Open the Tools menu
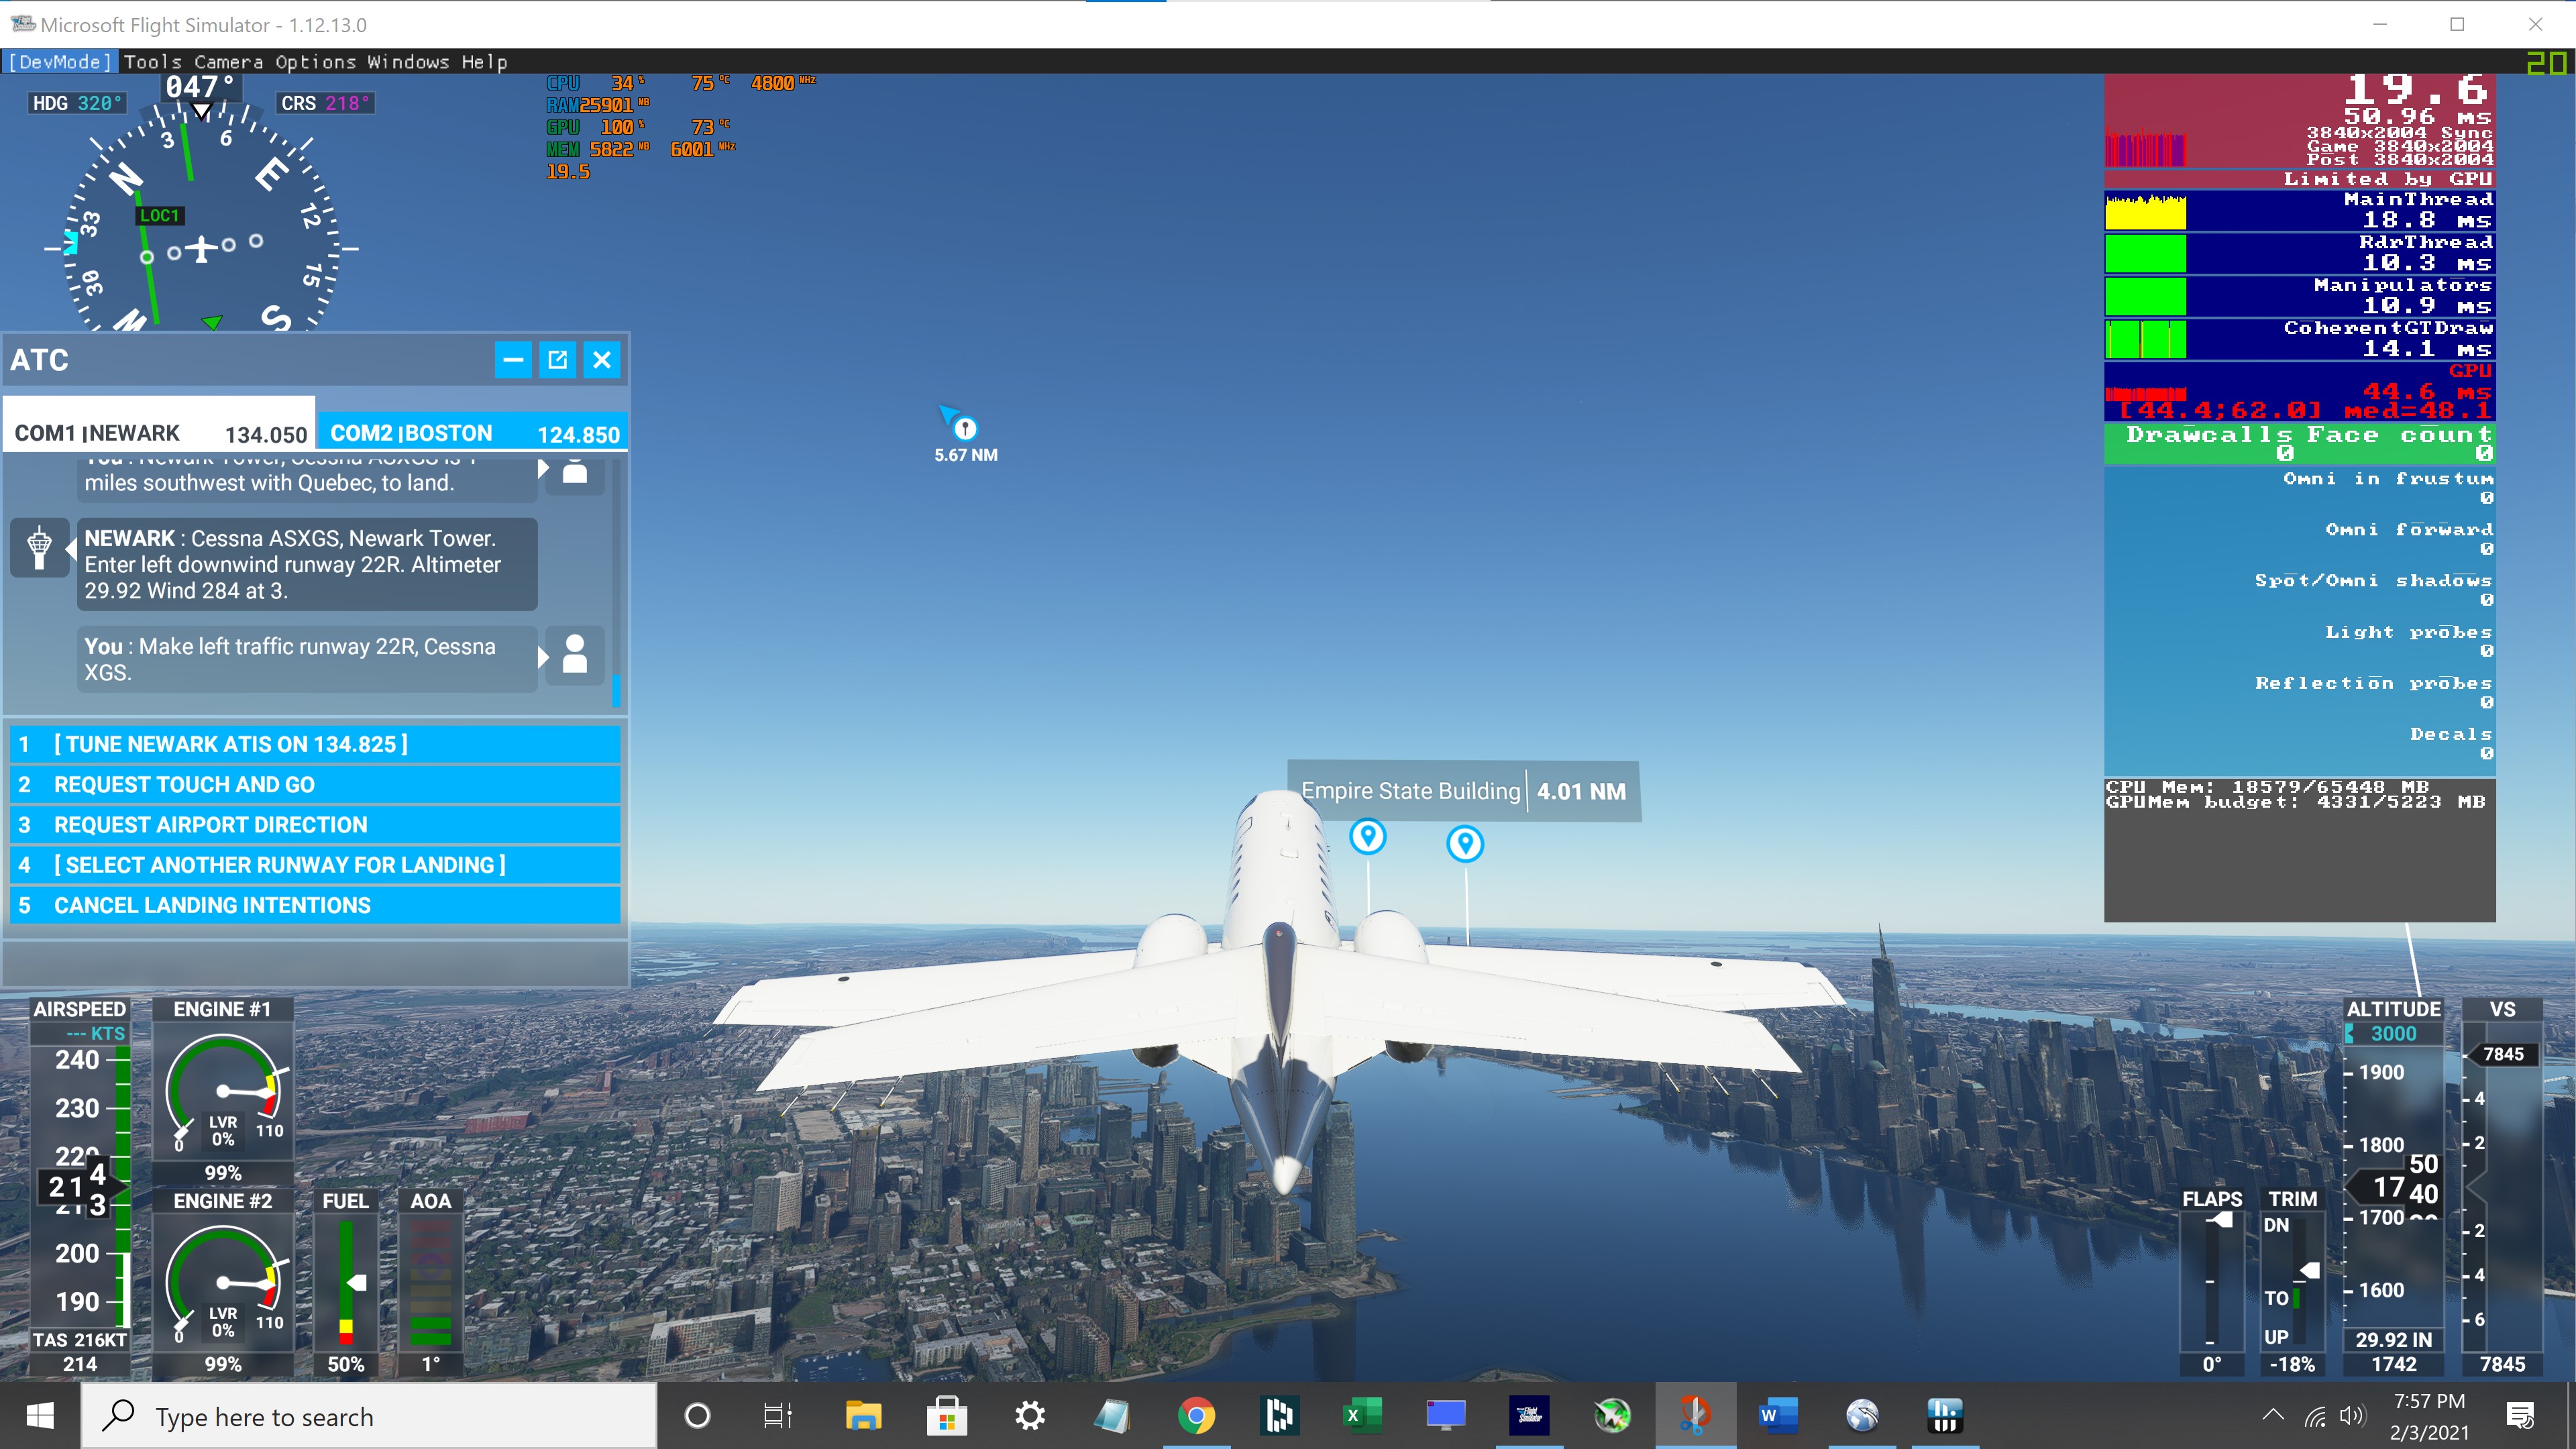The height and width of the screenshot is (1449, 2576). (153, 62)
